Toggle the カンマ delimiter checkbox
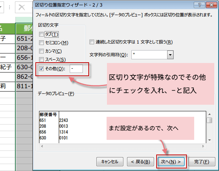 click(x=42, y=51)
